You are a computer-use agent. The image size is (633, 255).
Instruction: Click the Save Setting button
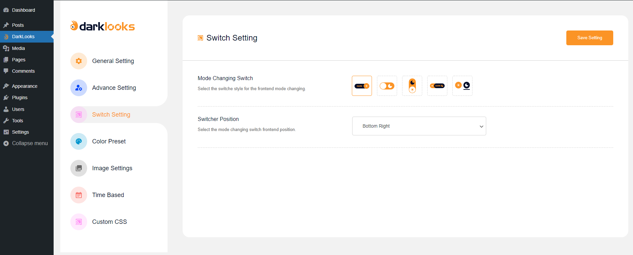tap(589, 38)
